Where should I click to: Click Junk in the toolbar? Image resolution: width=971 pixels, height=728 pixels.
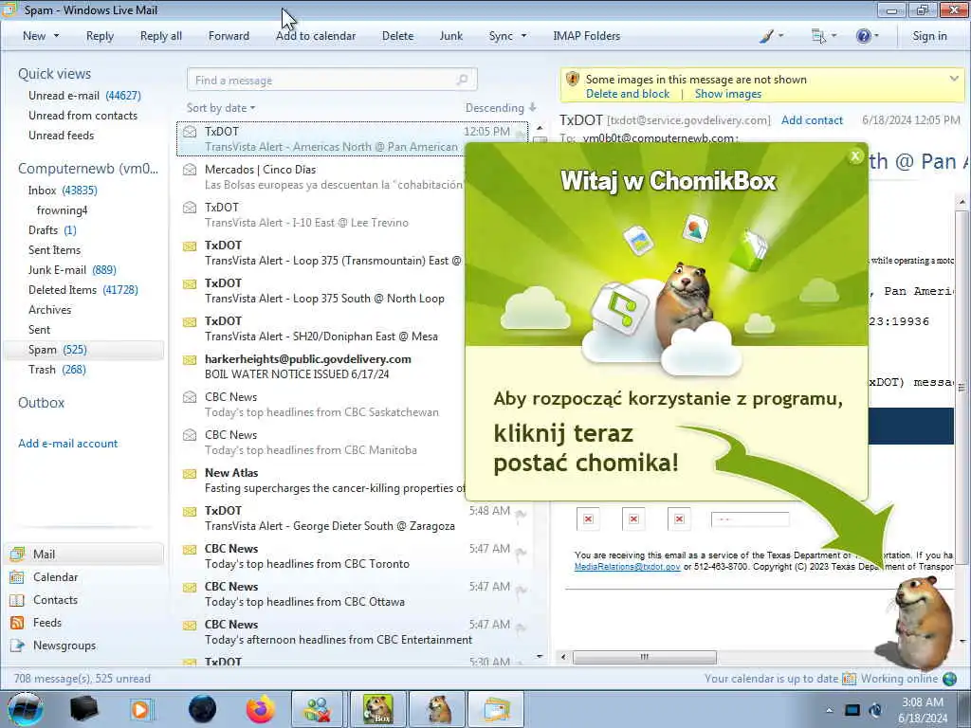pyautogui.click(x=450, y=36)
